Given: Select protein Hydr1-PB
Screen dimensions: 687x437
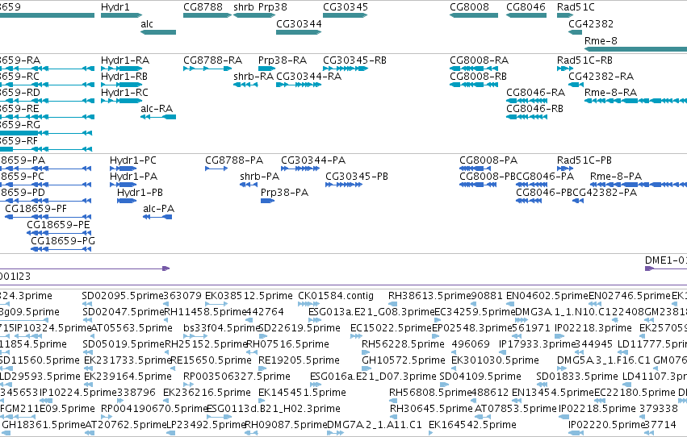Looking at the screenshot, I should [140, 193].
